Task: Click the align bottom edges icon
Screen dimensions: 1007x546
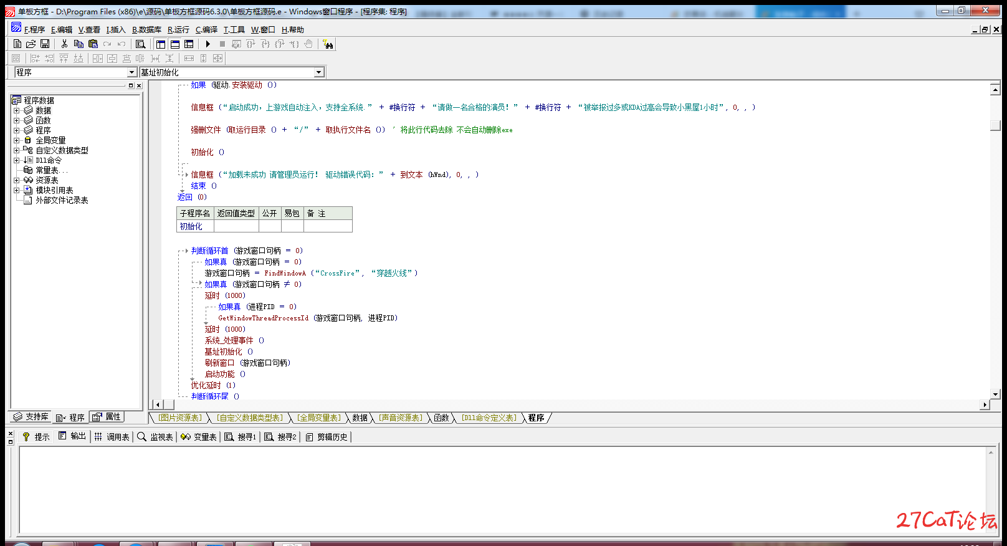Action: click(78, 58)
